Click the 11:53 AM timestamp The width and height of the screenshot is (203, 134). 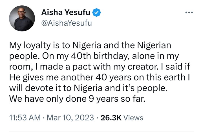click(x=25, y=118)
